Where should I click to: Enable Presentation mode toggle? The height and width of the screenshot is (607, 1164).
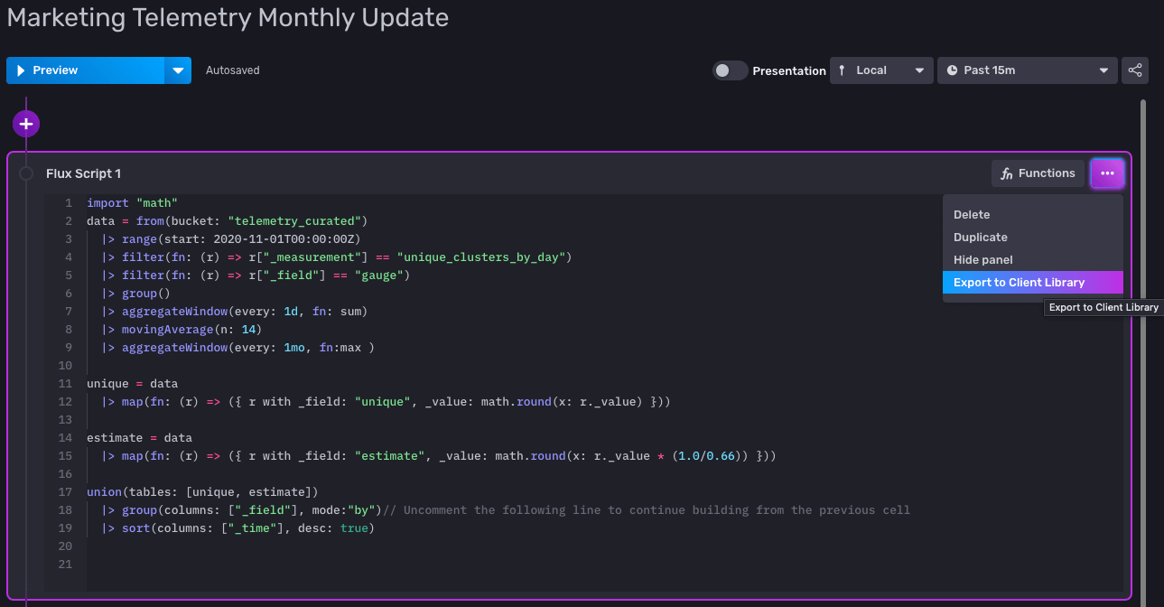click(x=730, y=70)
